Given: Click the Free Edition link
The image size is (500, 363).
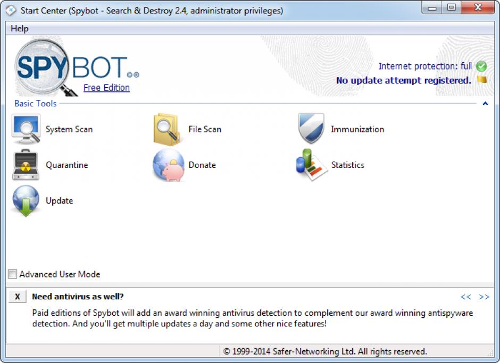Looking at the screenshot, I should (106, 88).
